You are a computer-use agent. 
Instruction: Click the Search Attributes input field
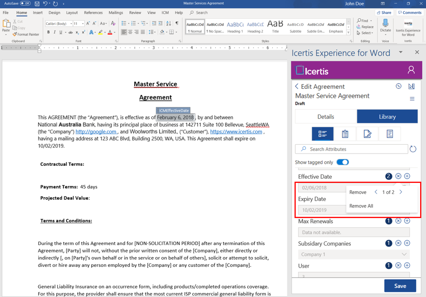tap(352, 149)
